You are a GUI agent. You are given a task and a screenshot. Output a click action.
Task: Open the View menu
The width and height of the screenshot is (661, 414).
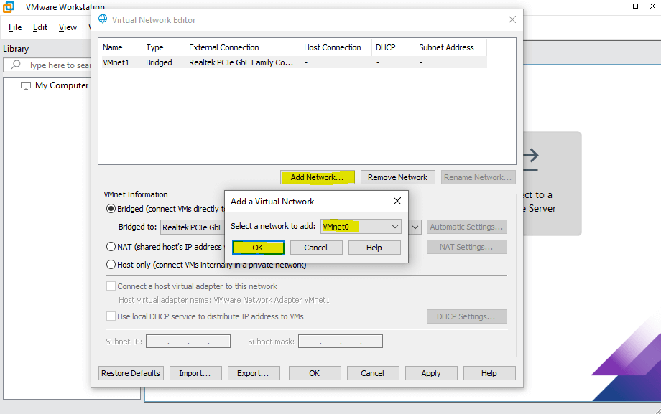click(68, 27)
